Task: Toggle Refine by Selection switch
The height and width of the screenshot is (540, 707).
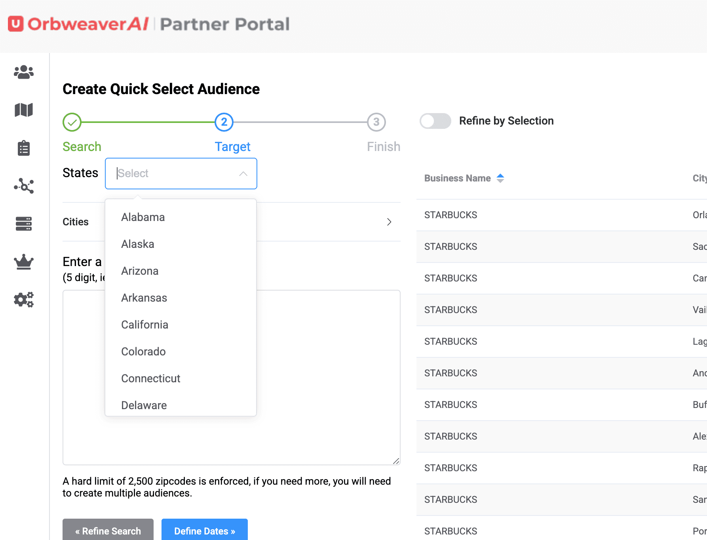Action: tap(435, 121)
